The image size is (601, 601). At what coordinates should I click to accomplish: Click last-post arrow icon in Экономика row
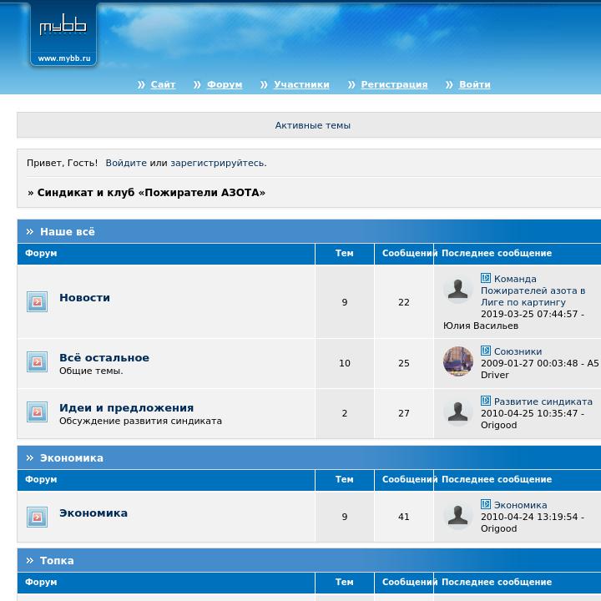(486, 504)
